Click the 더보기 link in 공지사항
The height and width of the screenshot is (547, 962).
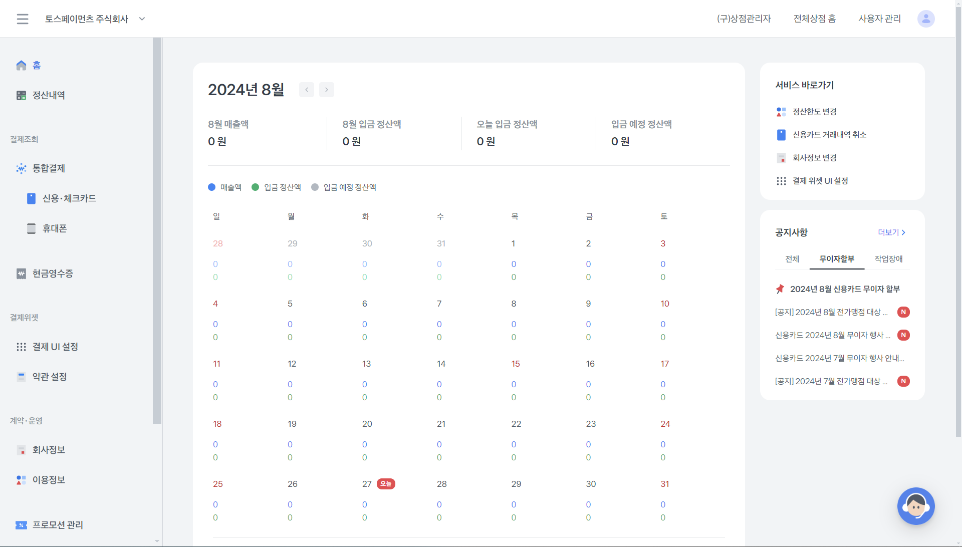tap(891, 232)
